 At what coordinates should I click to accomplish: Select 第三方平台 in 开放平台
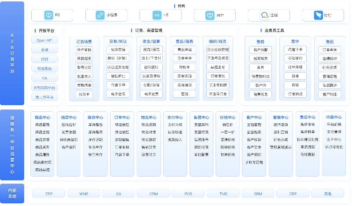45,97
